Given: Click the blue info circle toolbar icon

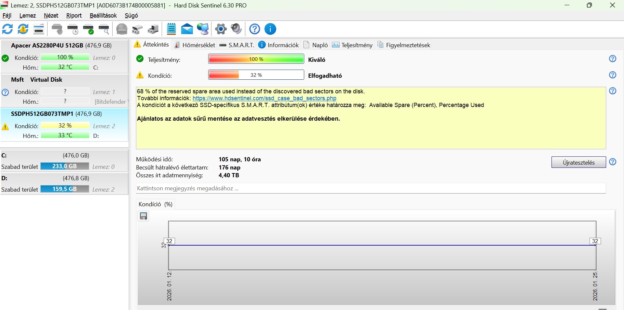Looking at the screenshot, I should click(x=270, y=29).
